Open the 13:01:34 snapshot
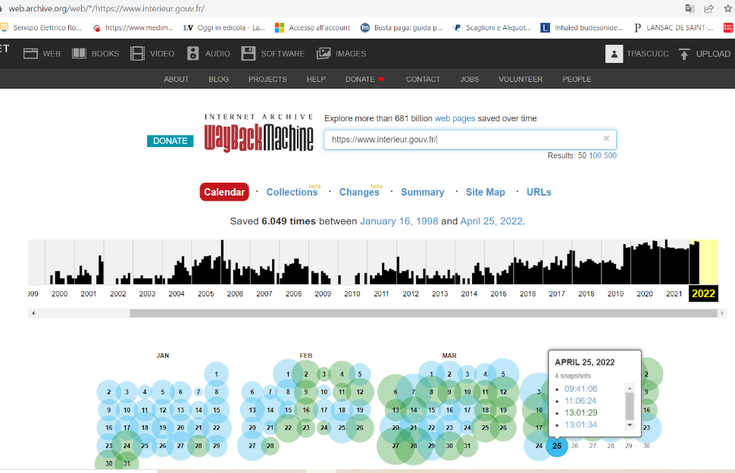The image size is (735, 473). [x=580, y=424]
